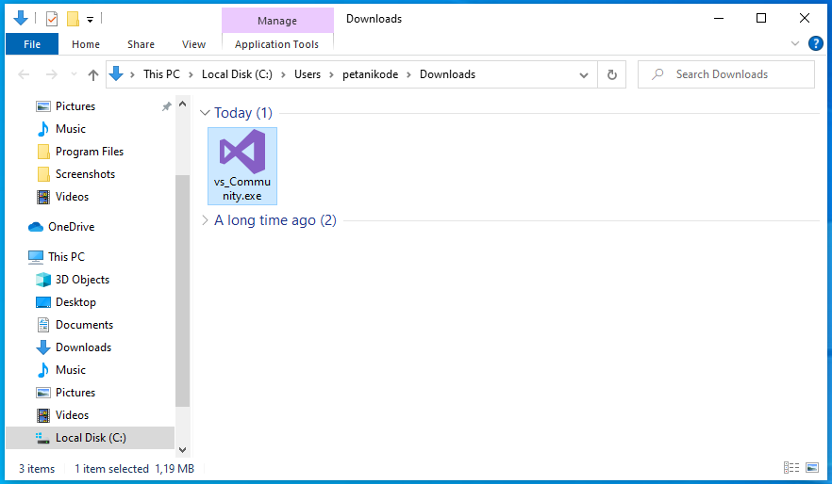This screenshot has width=832, height=484.
Task: Click navigation pane scroll down arrow
Action: coord(183,450)
